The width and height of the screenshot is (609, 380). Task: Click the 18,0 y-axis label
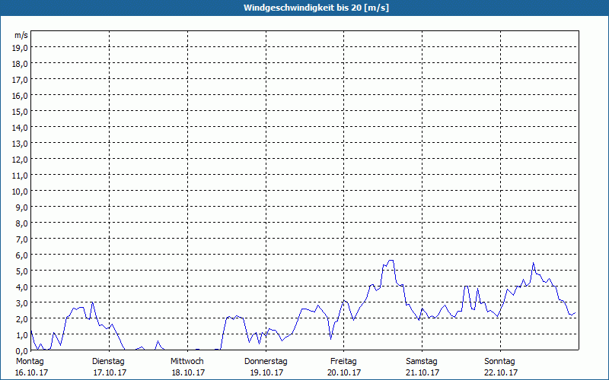(x=20, y=64)
